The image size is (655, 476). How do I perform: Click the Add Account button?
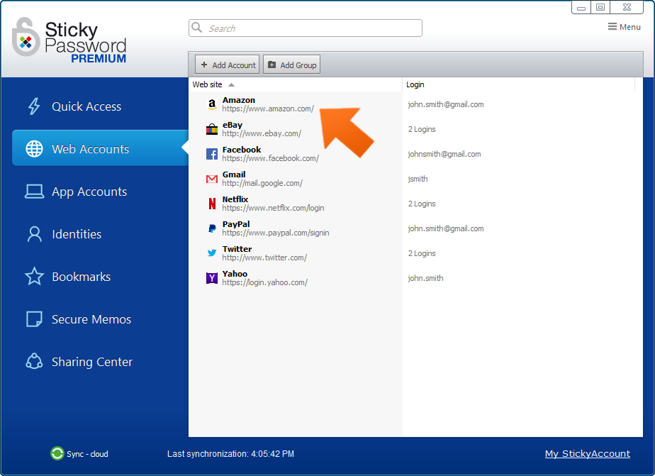[228, 65]
